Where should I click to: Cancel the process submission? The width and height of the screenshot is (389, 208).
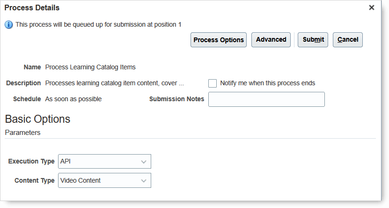coord(348,39)
